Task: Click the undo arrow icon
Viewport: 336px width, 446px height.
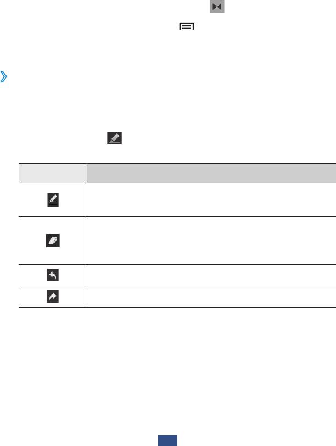Action: [x=53, y=275]
